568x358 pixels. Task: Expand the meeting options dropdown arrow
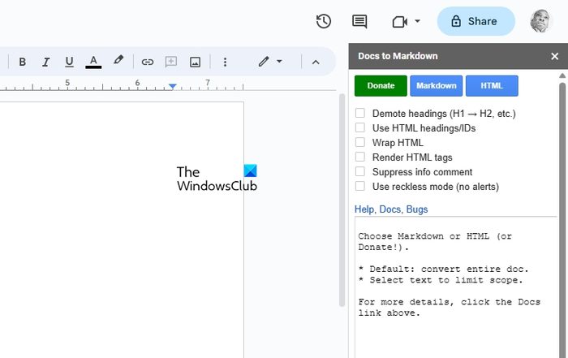point(417,21)
